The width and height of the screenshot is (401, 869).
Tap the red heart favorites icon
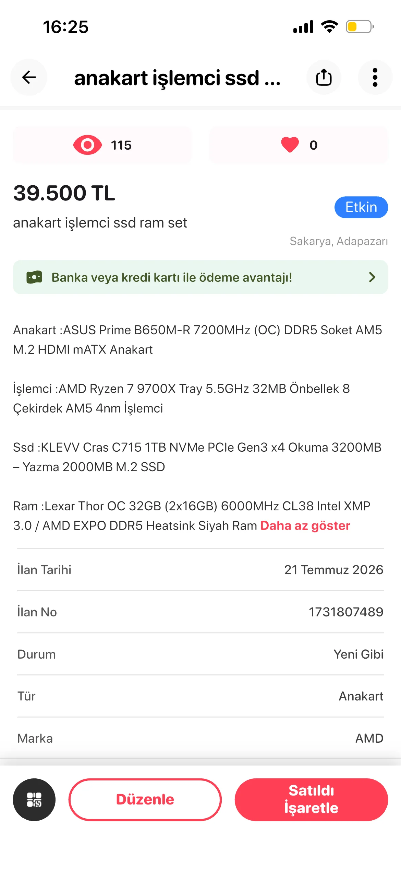(290, 145)
